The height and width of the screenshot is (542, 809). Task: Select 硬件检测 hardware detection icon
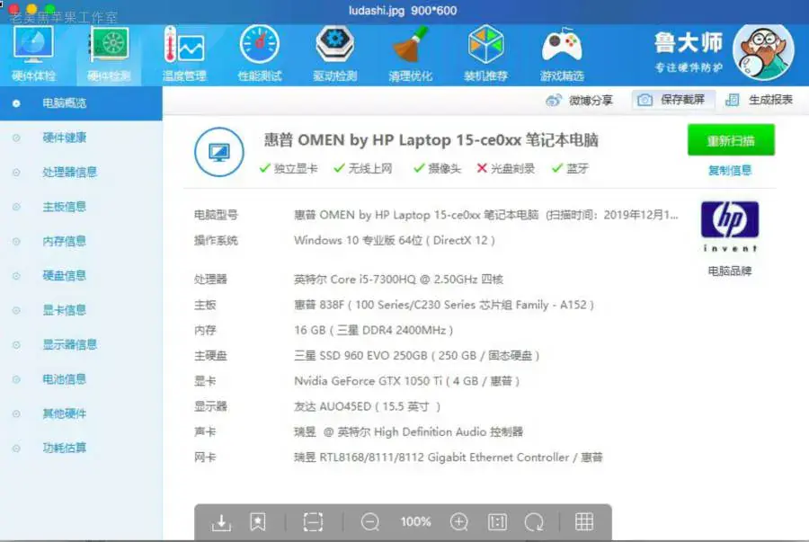(109, 54)
